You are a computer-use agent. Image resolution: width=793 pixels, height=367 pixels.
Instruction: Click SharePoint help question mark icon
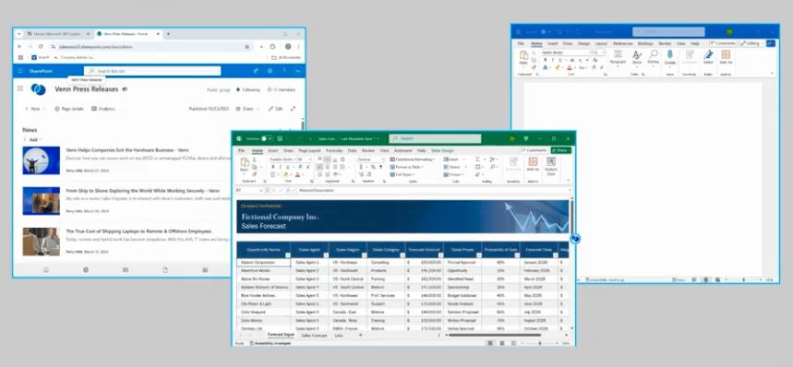coord(283,71)
